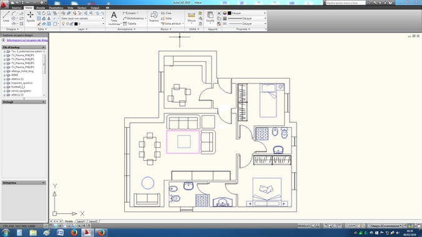Click the Incolla paste icon

(x=210, y=17)
